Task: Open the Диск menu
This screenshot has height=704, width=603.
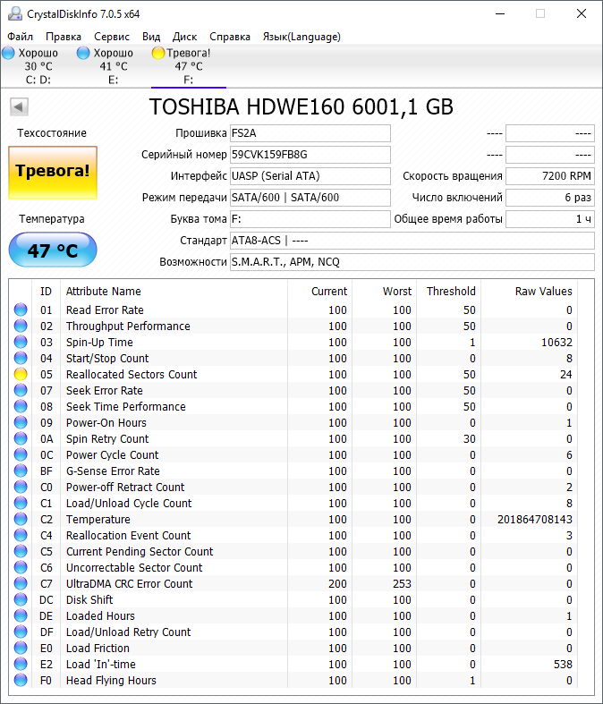Action: [184, 37]
